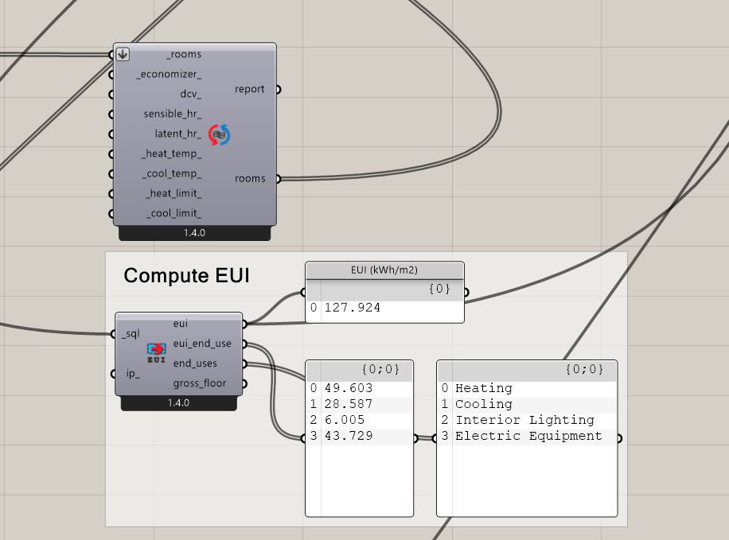
Task: Click the _heat_limit_ input
Action: pos(173,194)
